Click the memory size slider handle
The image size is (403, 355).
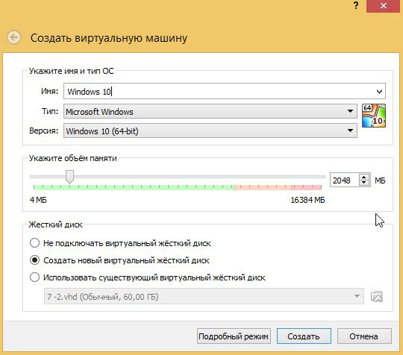69,177
